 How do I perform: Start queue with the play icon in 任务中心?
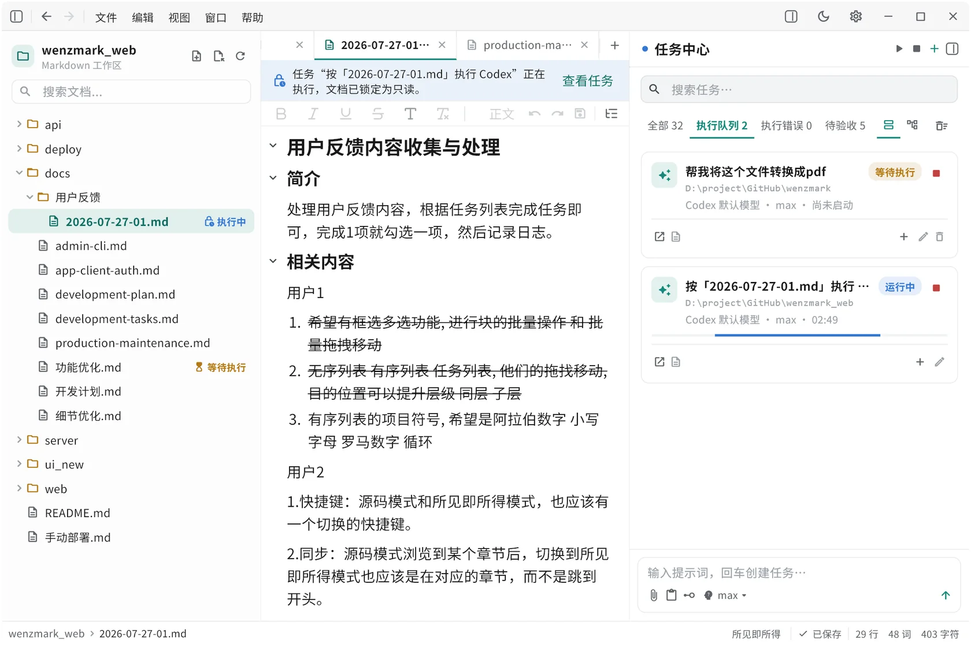pyautogui.click(x=899, y=49)
